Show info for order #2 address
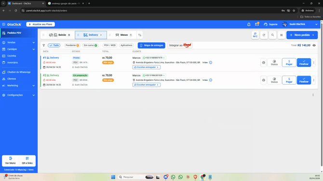Viewport: 323px width, 181px height. point(211,80)
